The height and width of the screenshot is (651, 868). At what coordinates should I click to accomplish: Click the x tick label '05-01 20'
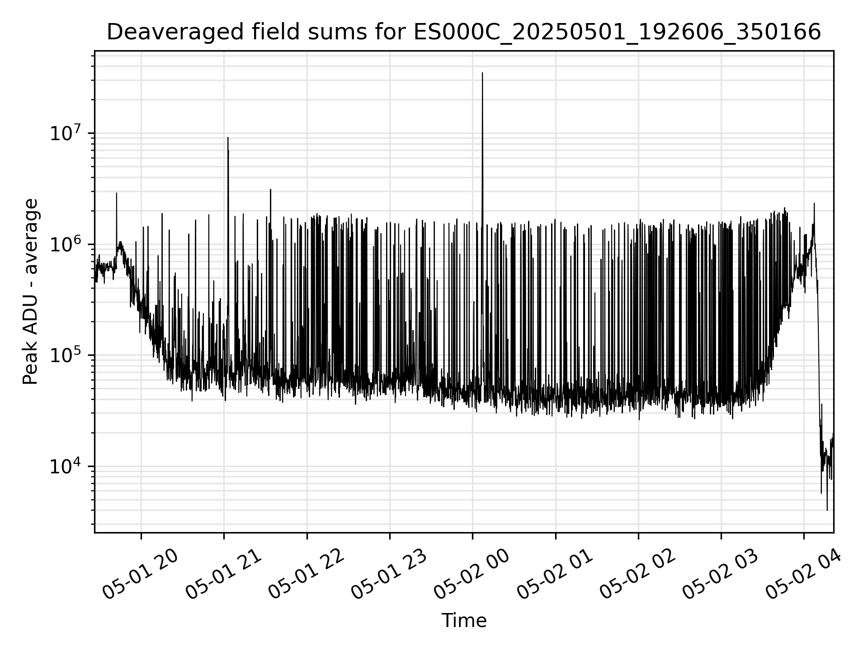pos(141,575)
